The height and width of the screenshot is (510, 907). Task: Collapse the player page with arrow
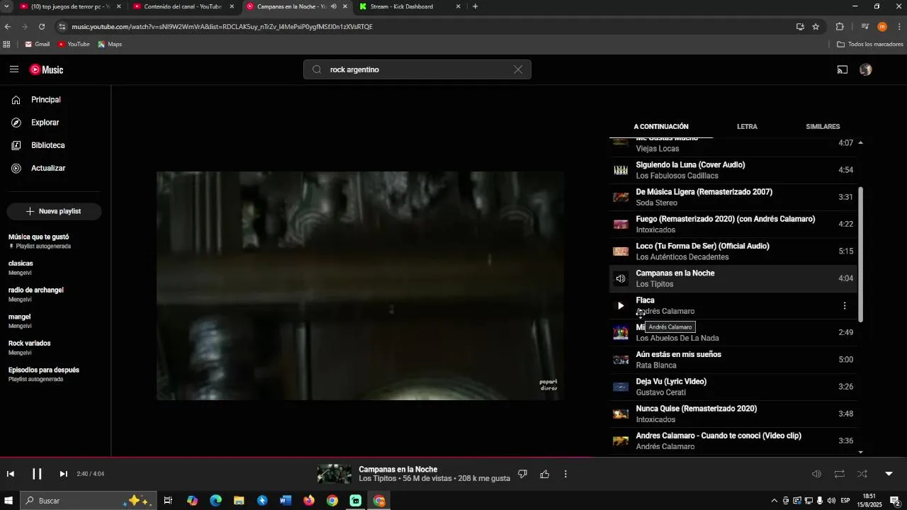tap(889, 474)
